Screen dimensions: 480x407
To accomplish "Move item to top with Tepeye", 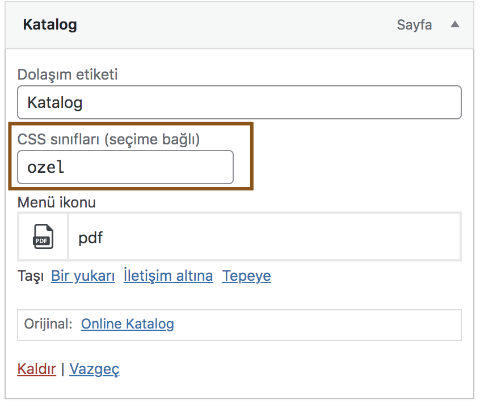I will (246, 276).
